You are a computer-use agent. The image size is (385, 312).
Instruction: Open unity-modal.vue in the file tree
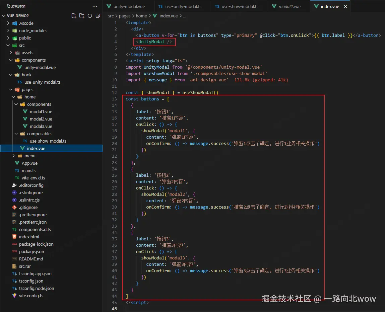point(51,67)
